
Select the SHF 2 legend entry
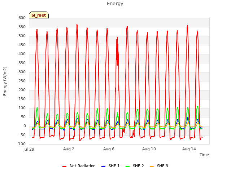point(135,166)
